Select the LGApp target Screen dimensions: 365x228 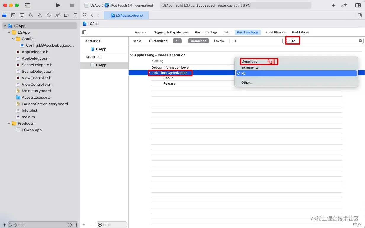point(104,65)
